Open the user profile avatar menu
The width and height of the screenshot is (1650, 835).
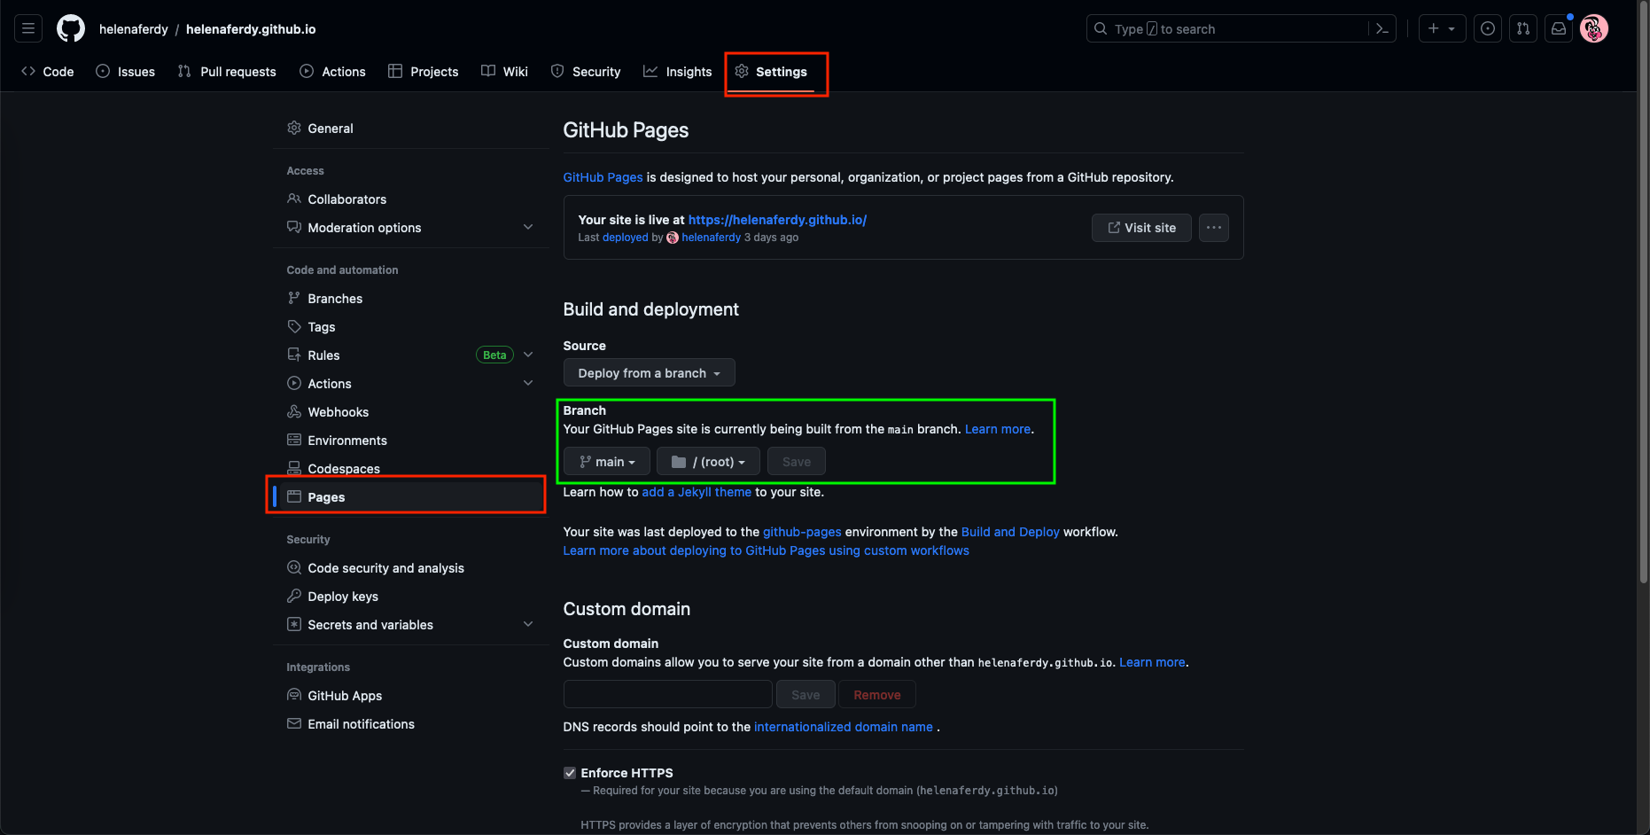tap(1594, 29)
